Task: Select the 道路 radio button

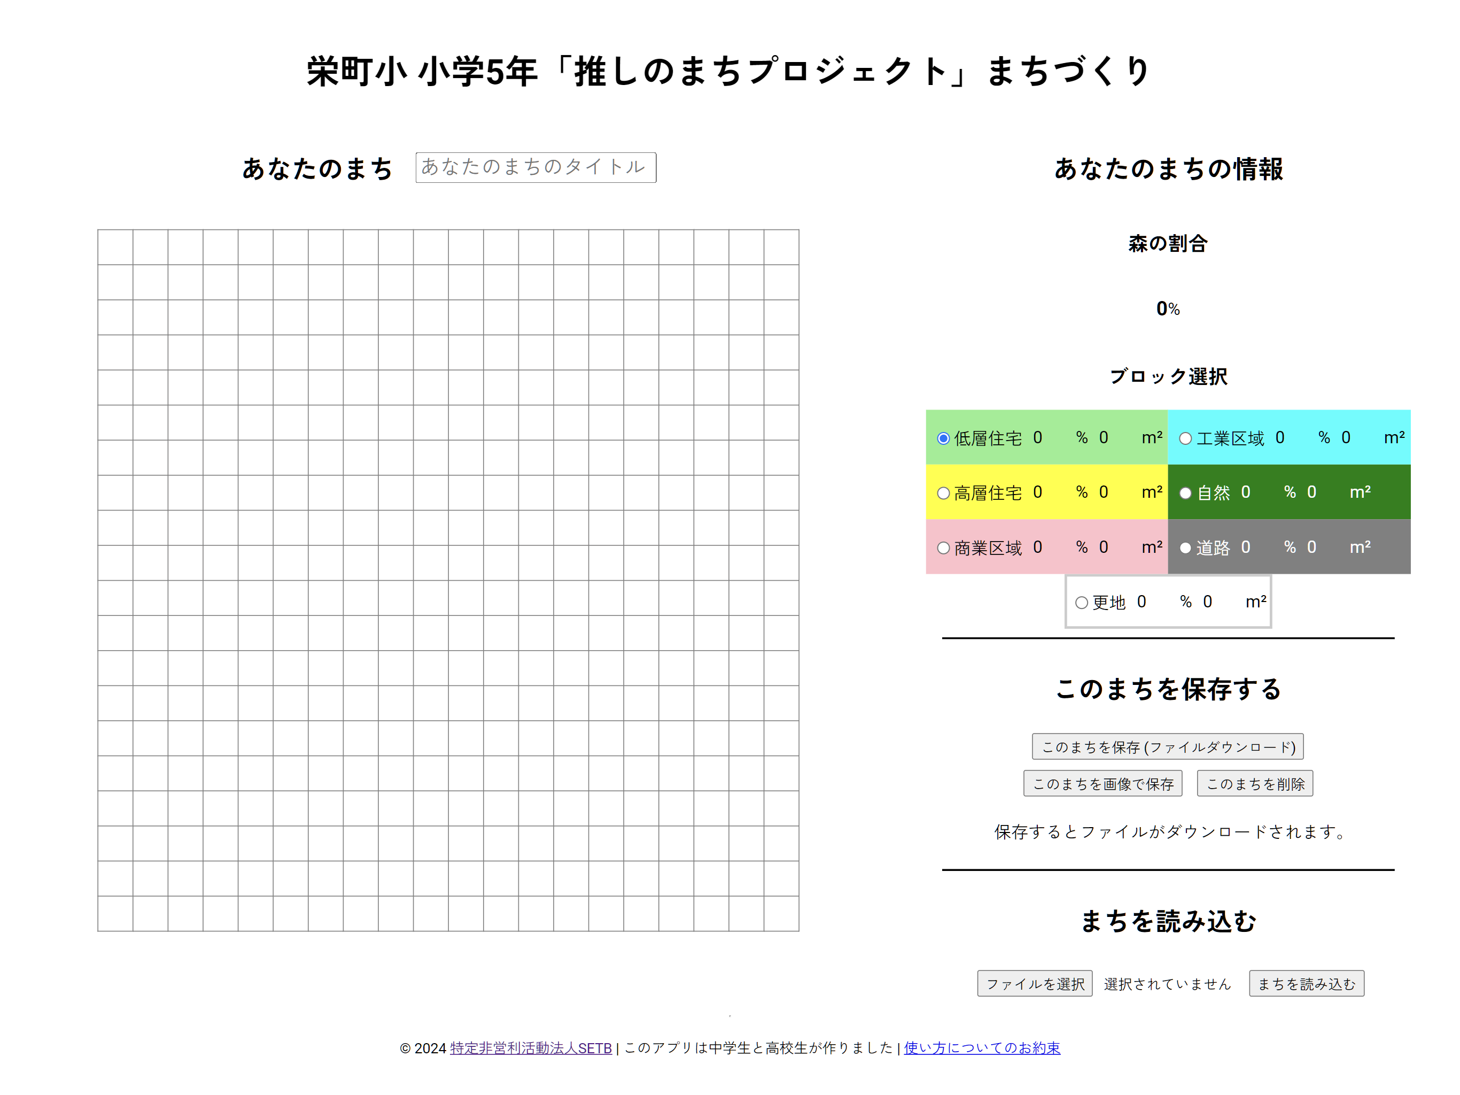Action: pyautogui.click(x=1185, y=548)
